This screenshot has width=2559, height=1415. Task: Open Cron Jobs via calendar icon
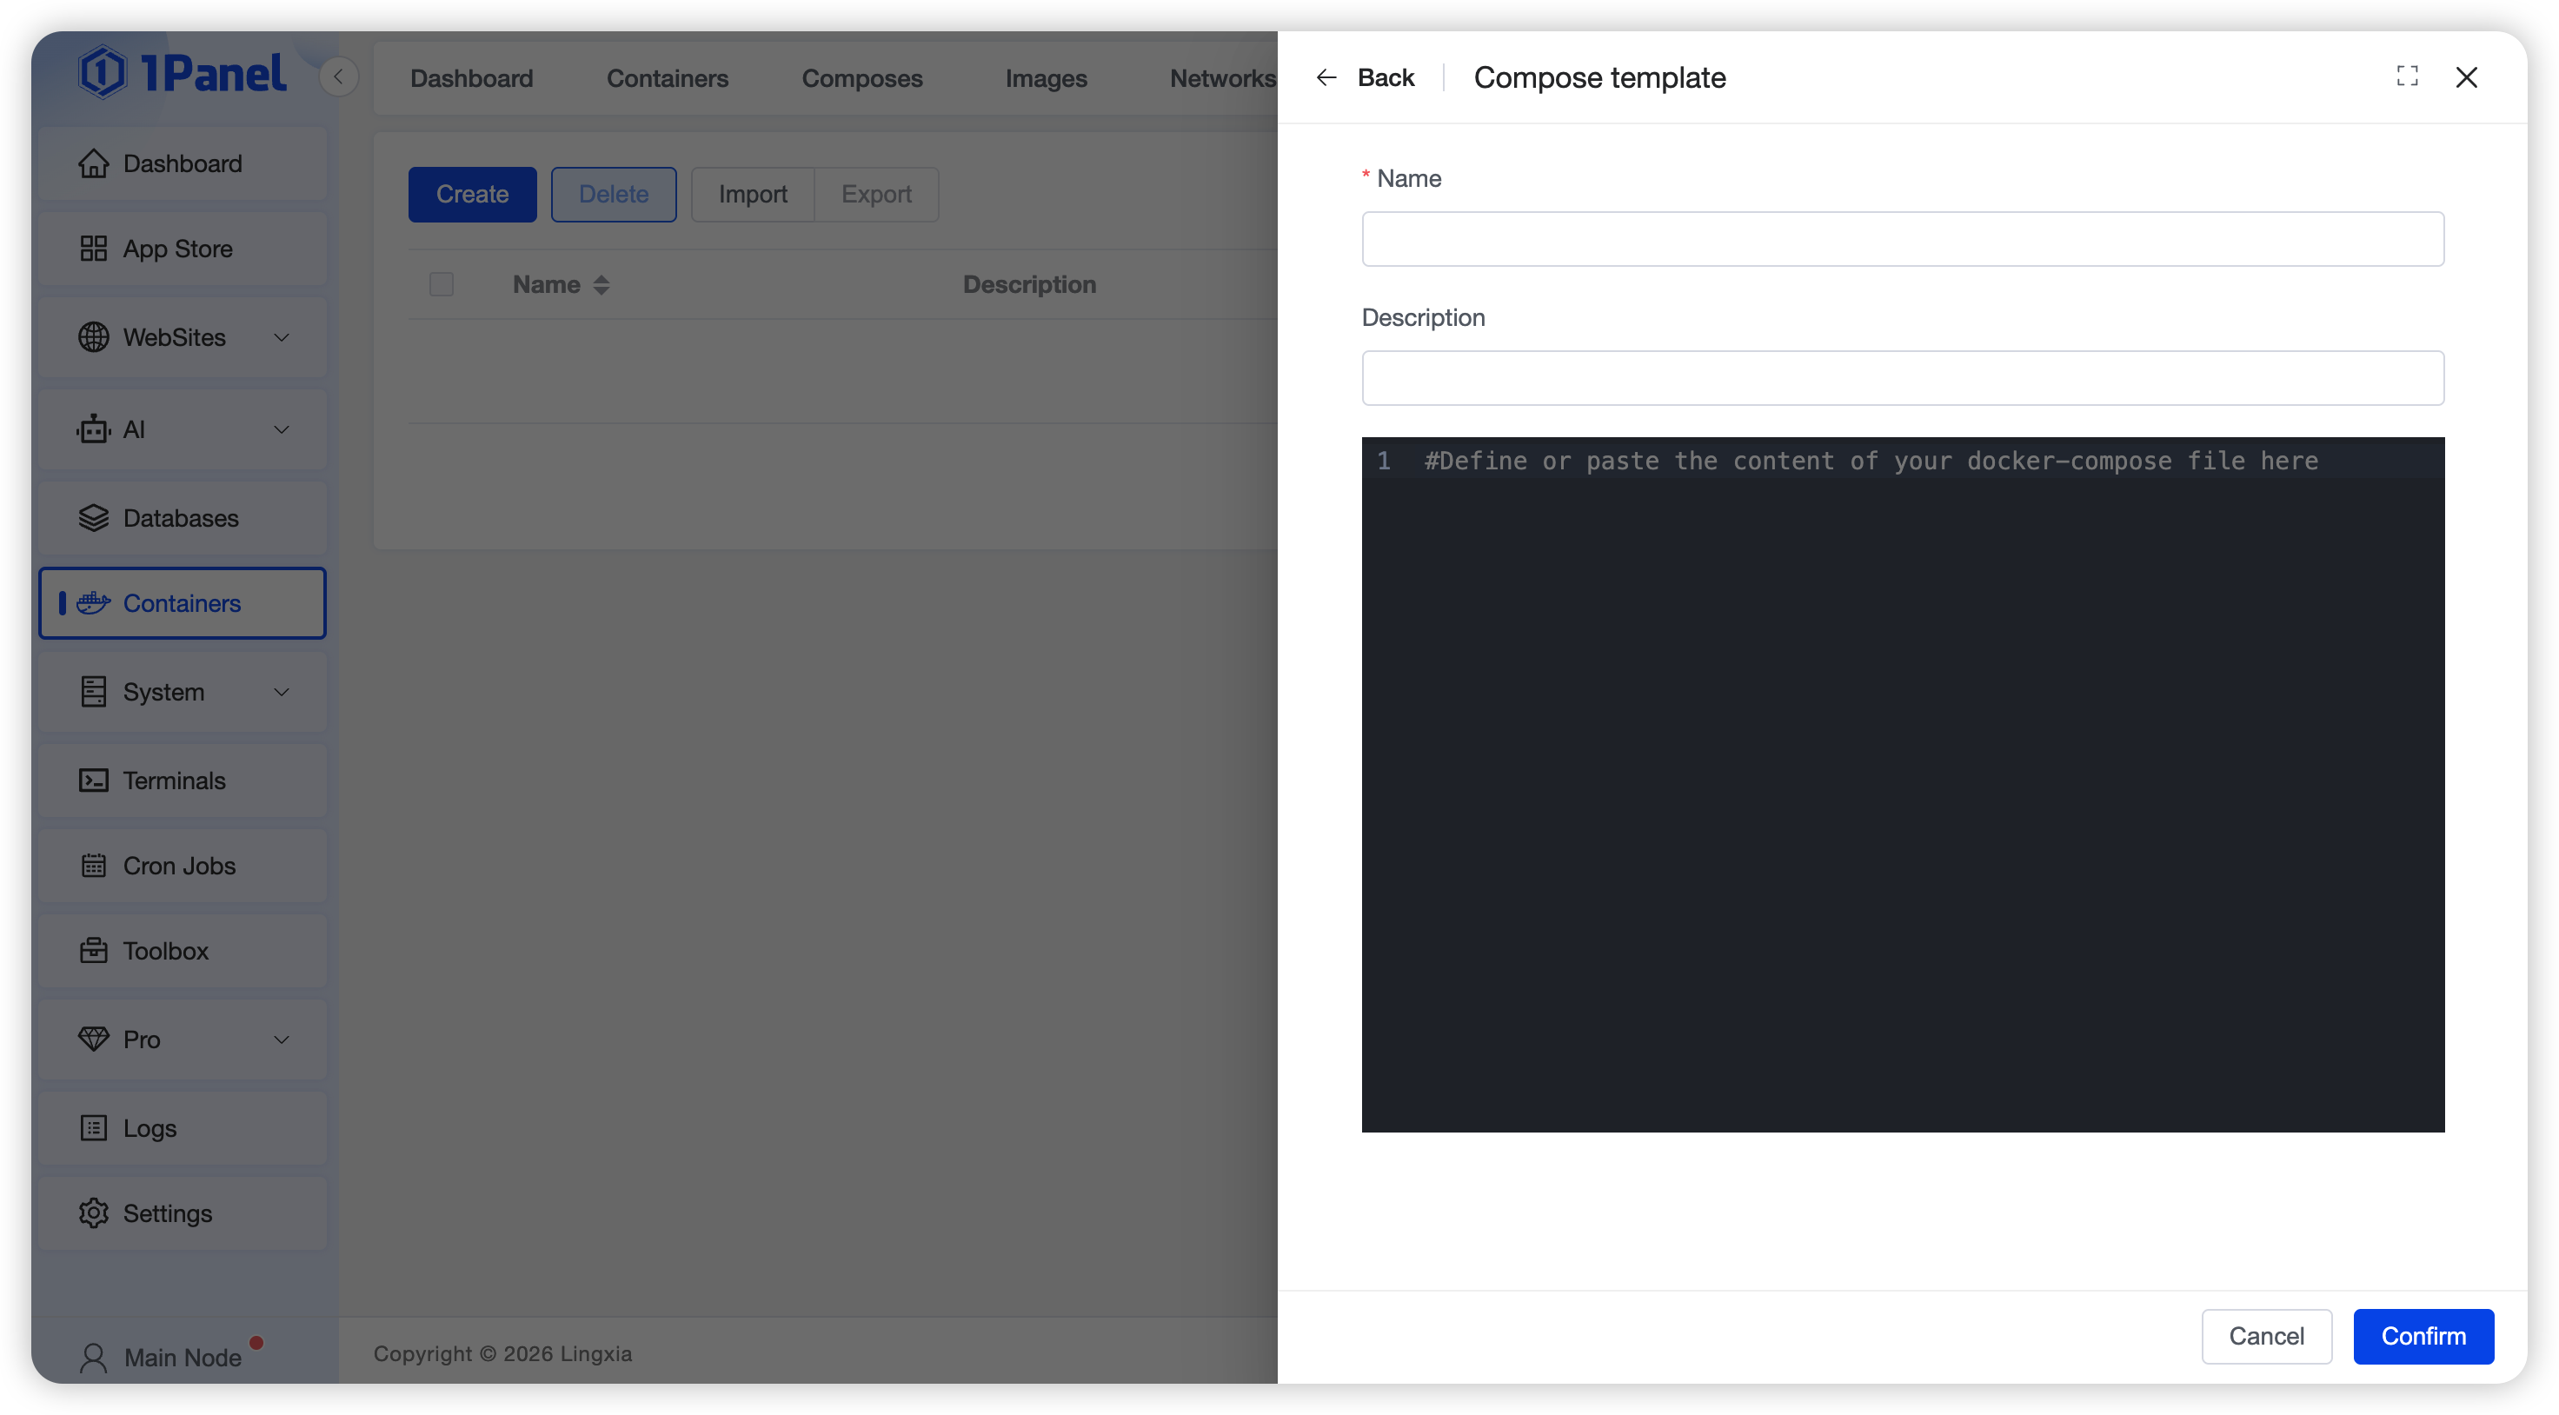point(93,866)
